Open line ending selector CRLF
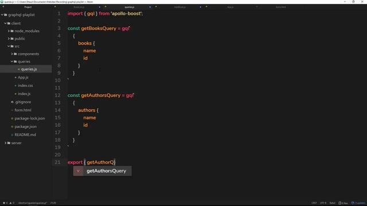 (x=314, y=203)
